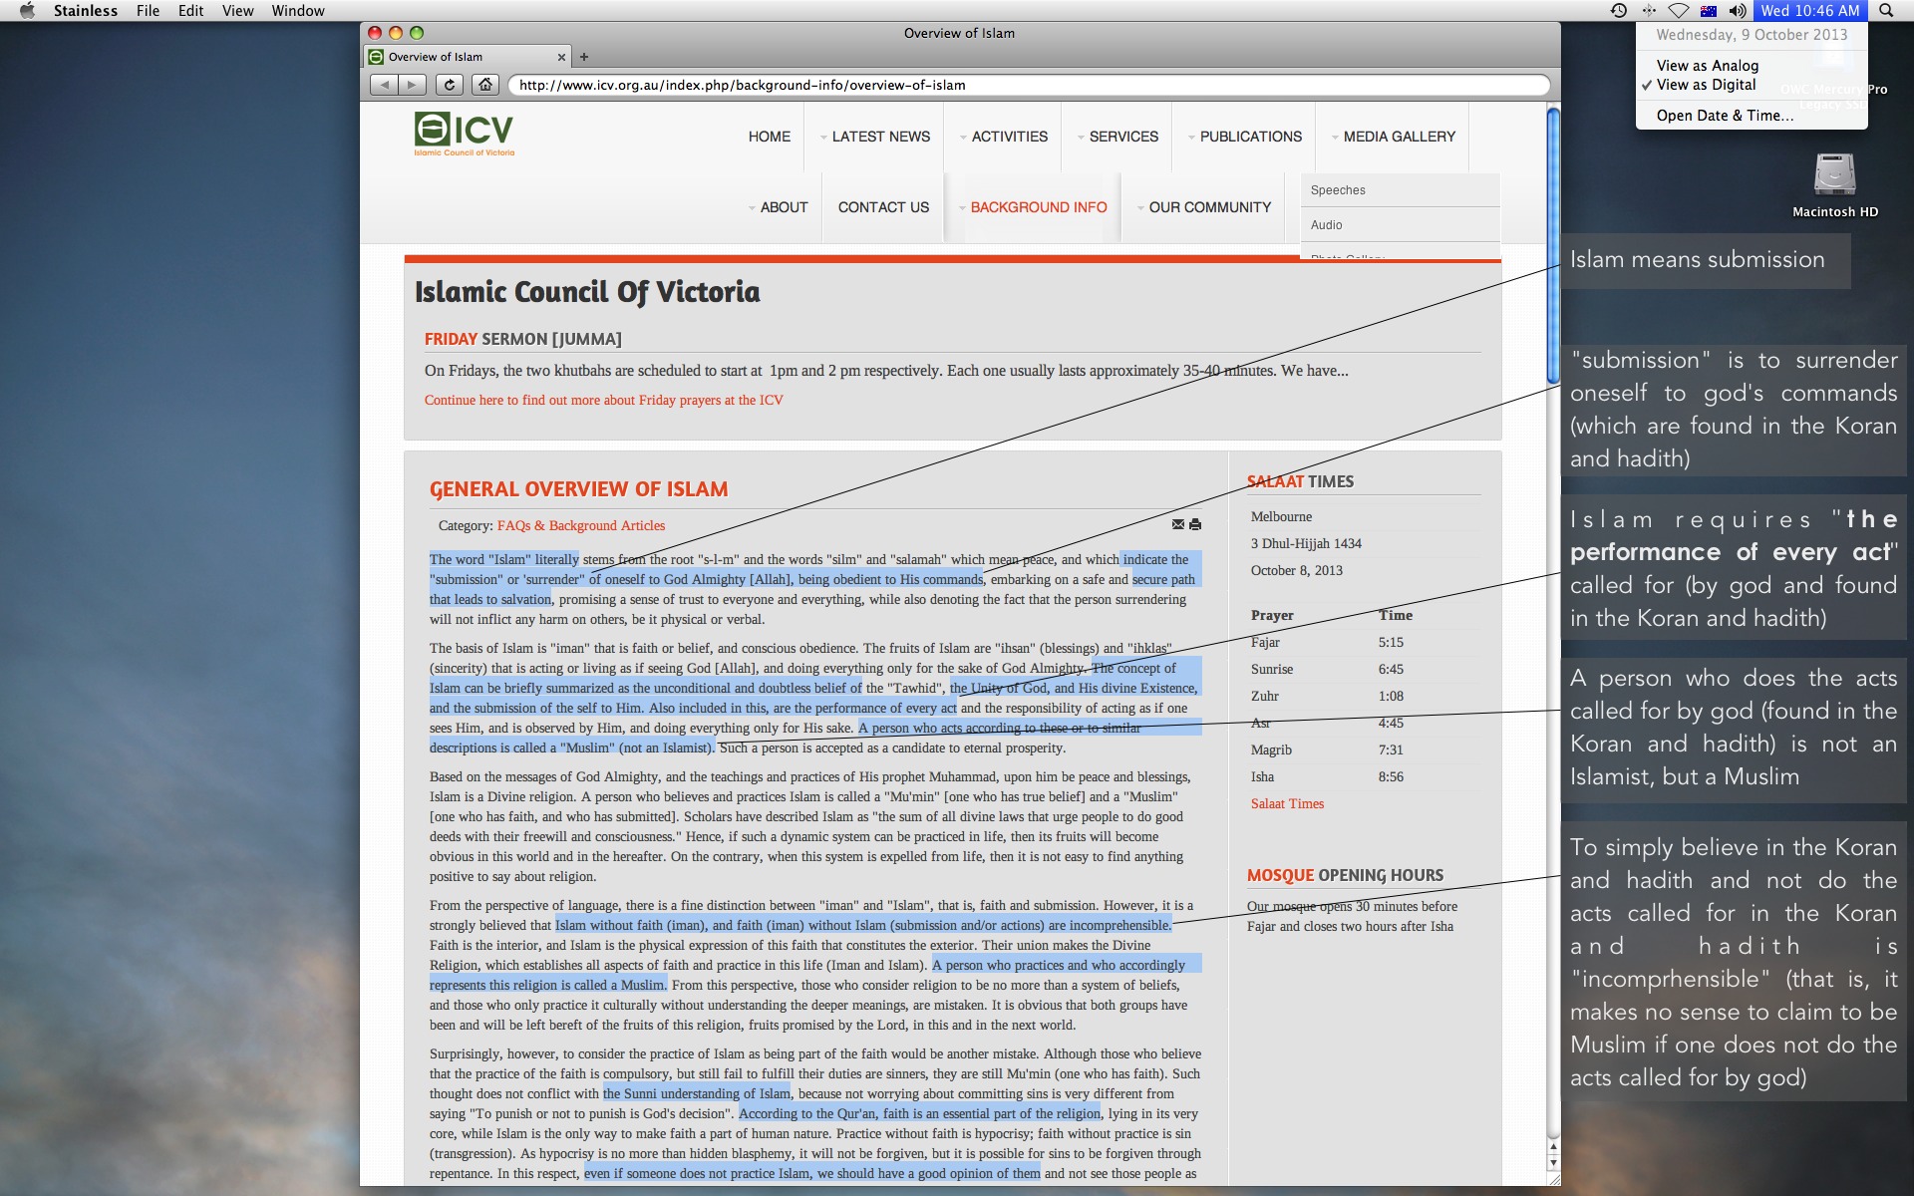Screen dimensions: 1914x1196
Task: Click the October 8, 2013 date text
Action: tap(1296, 570)
